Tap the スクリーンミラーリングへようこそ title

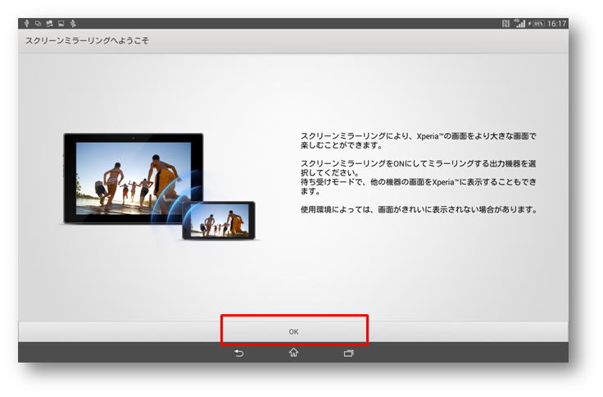click(x=87, y=40)
